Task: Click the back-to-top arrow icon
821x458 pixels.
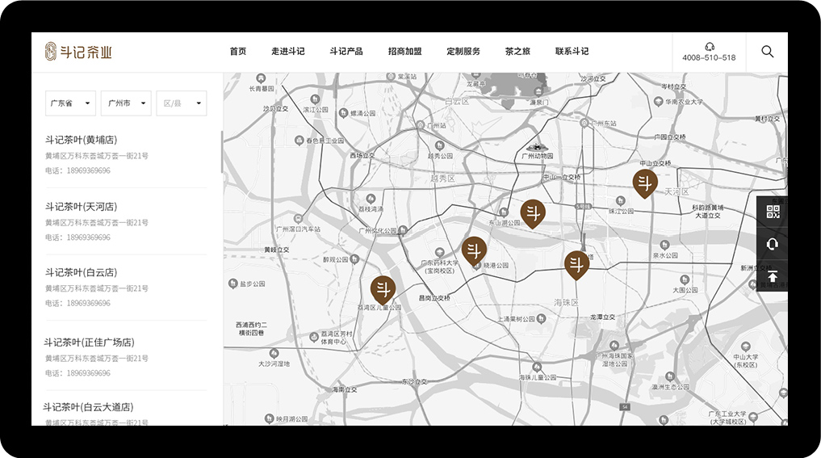Action: click(773, 276)
